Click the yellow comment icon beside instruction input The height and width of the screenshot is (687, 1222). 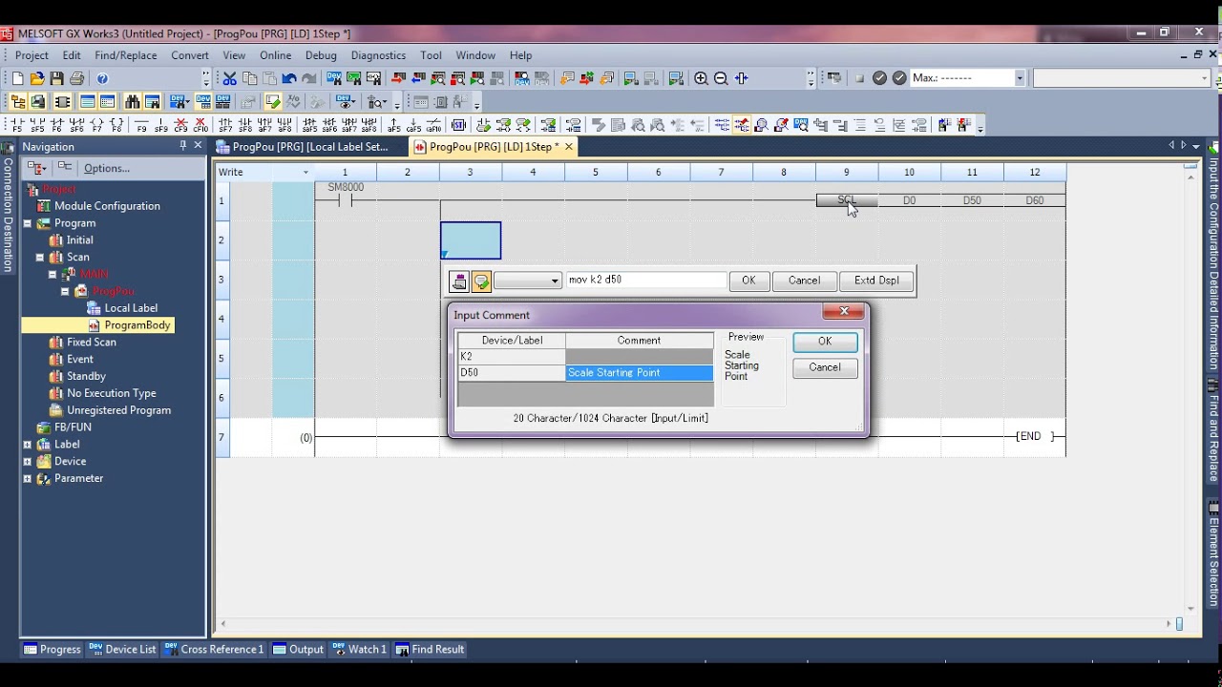[481, 281]
